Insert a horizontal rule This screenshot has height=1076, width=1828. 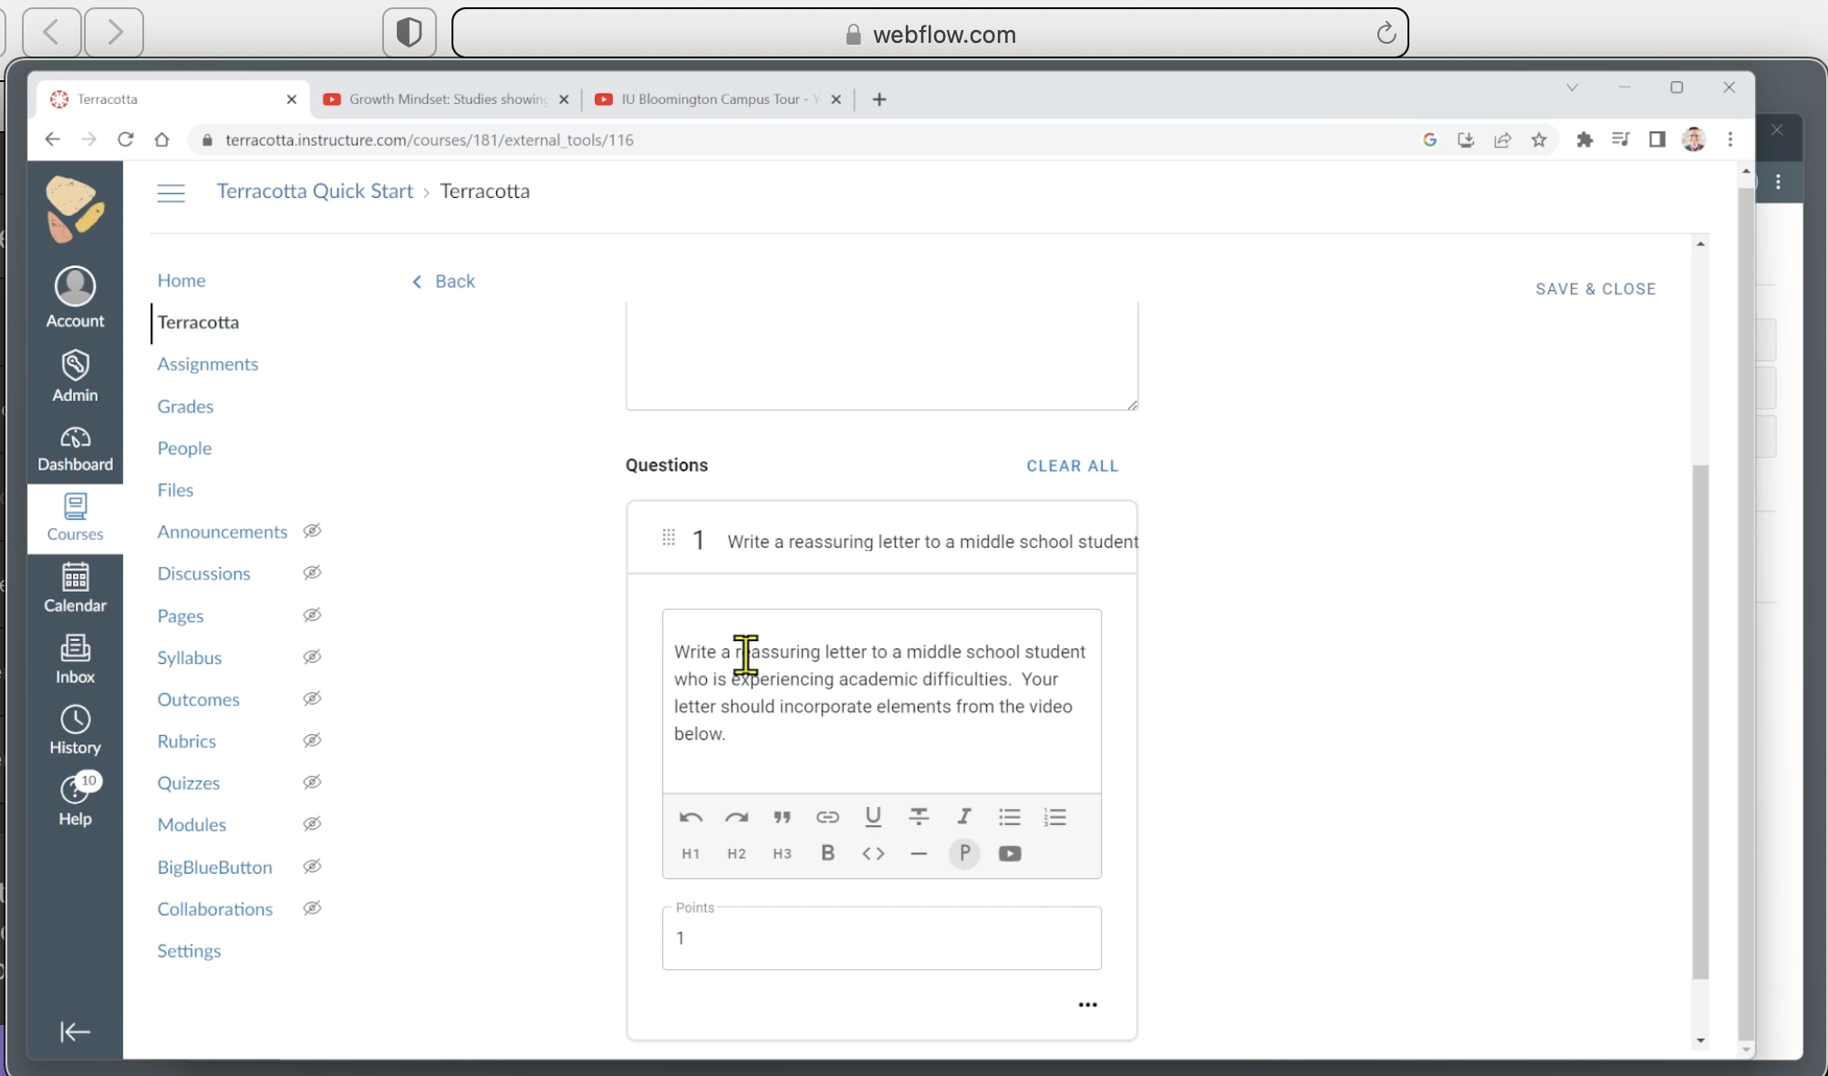pyautogui.click(x=919, y=854)
